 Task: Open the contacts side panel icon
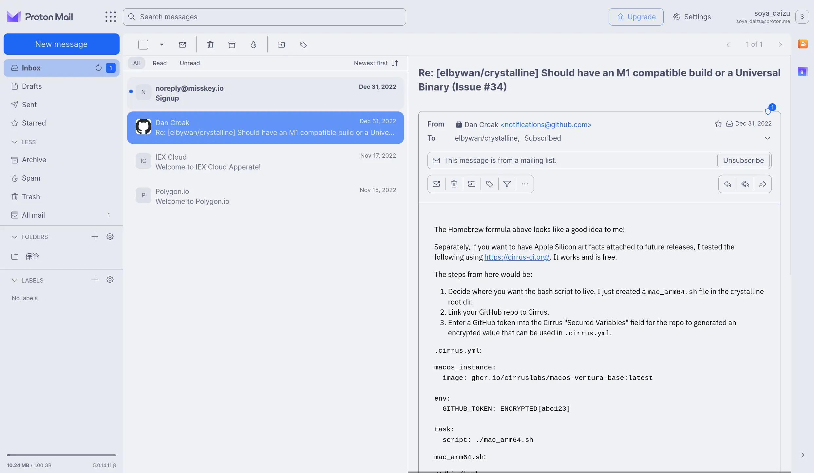[x=803, y=44]
